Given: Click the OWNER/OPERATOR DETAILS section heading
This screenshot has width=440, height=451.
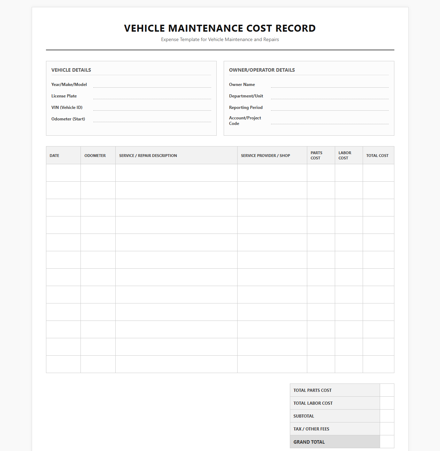Looking at the screenshot, I should coord(262,70).
